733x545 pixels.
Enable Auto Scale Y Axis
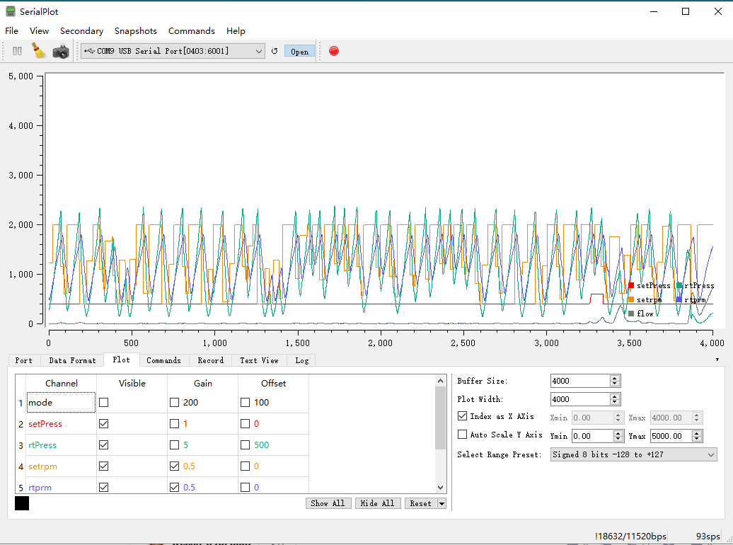pyautogui.click(x=462, y=434)
